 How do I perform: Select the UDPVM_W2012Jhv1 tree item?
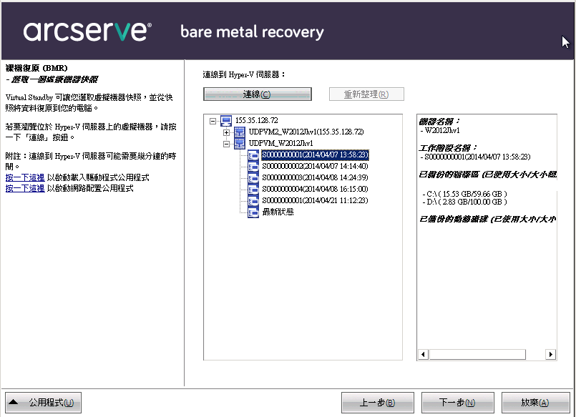click(x=280, y=143)
